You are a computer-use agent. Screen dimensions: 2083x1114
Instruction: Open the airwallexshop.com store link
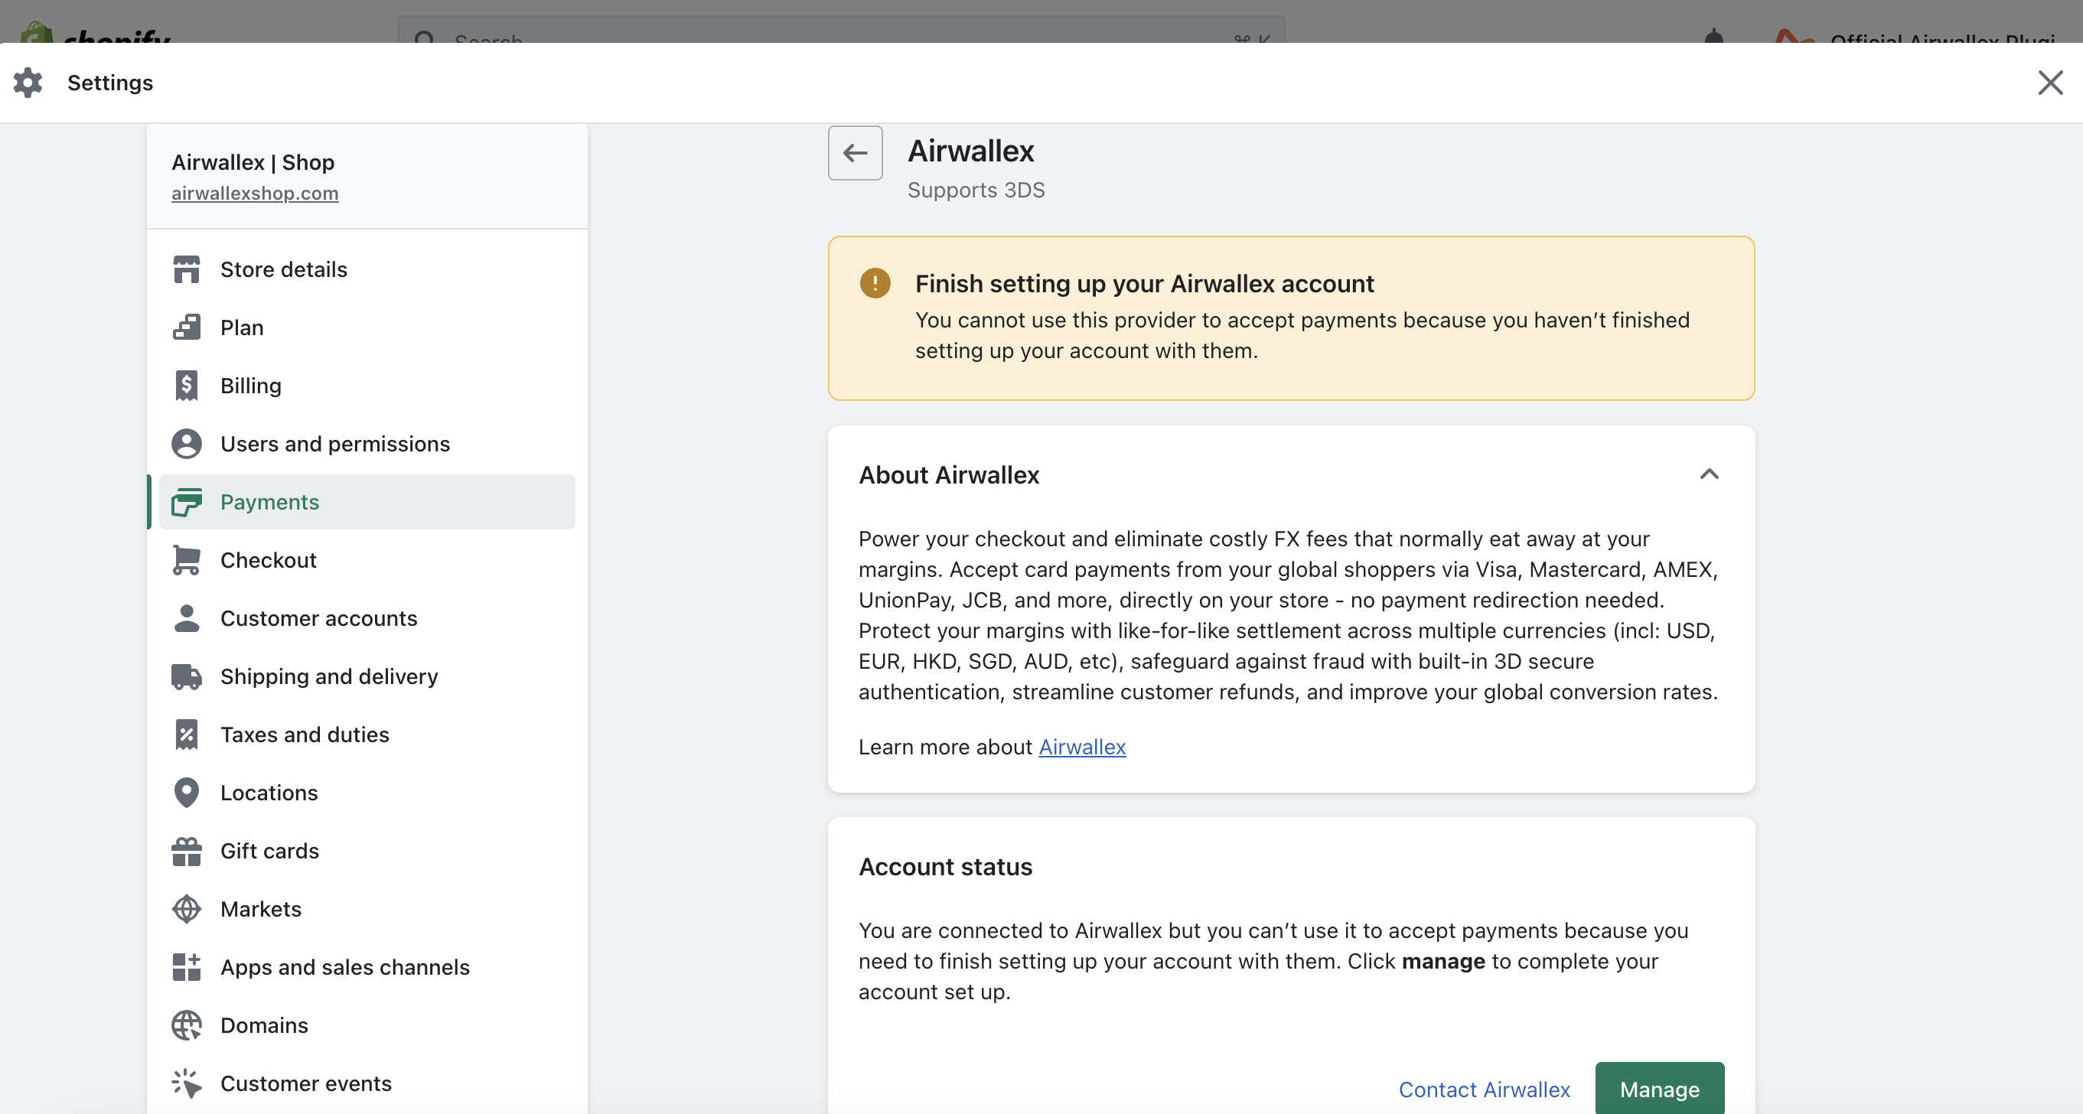click(255, 194)
